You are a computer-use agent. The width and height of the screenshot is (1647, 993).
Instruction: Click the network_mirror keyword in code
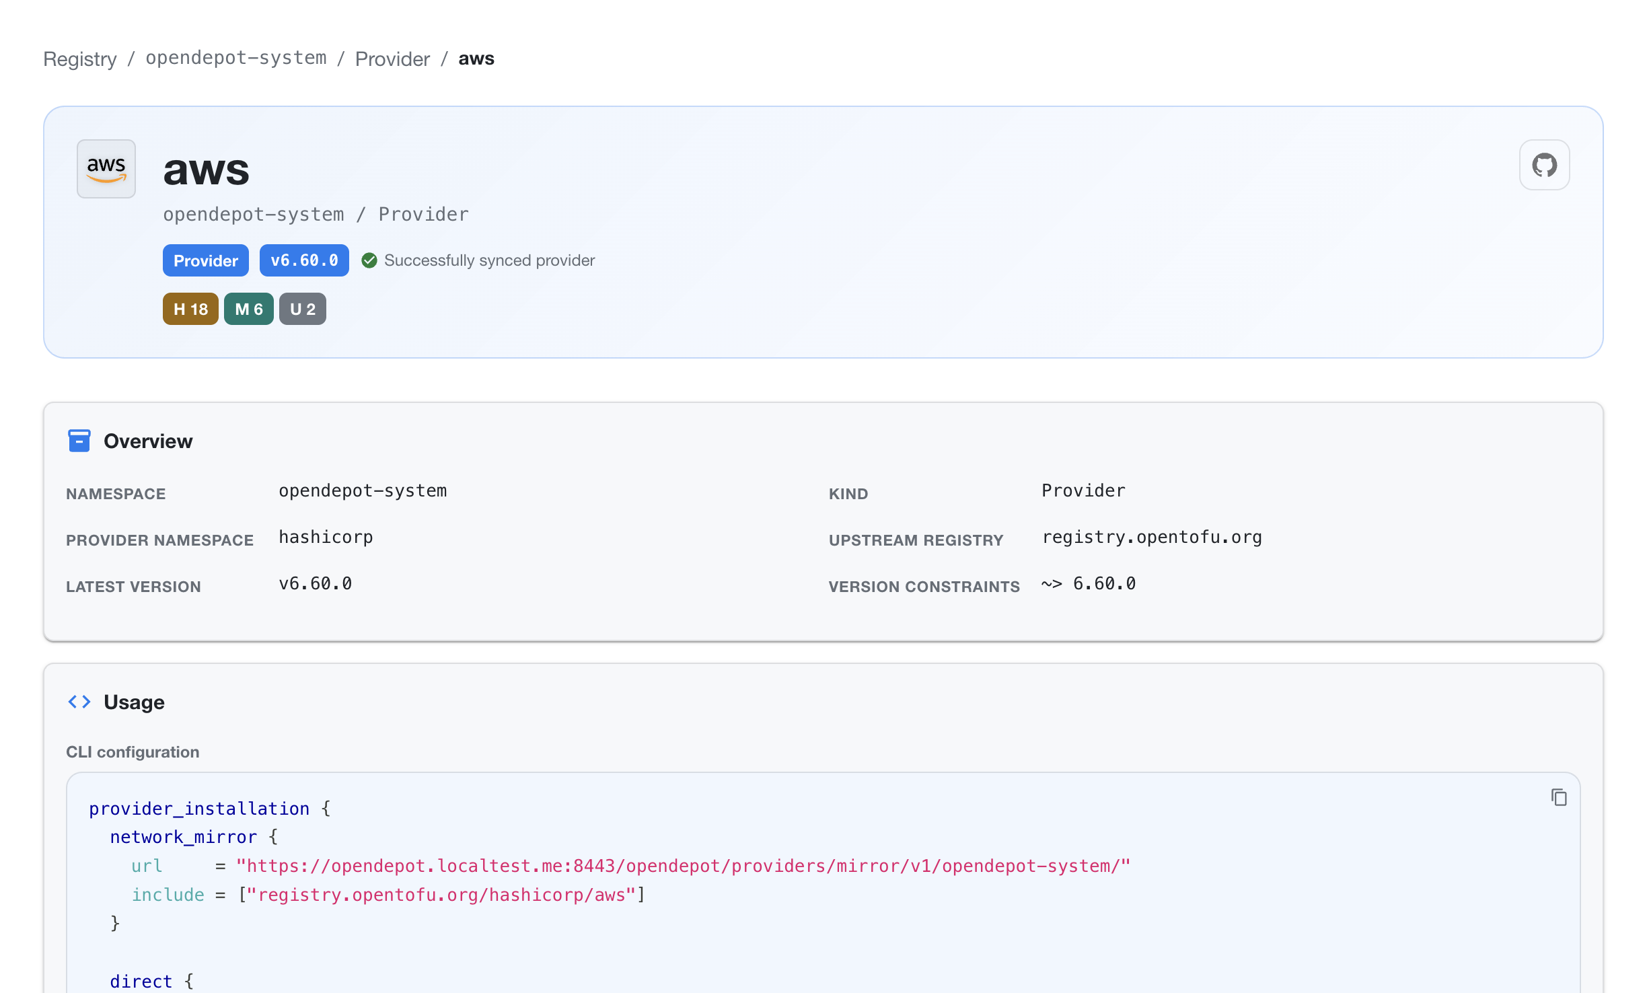coord(184,837)
